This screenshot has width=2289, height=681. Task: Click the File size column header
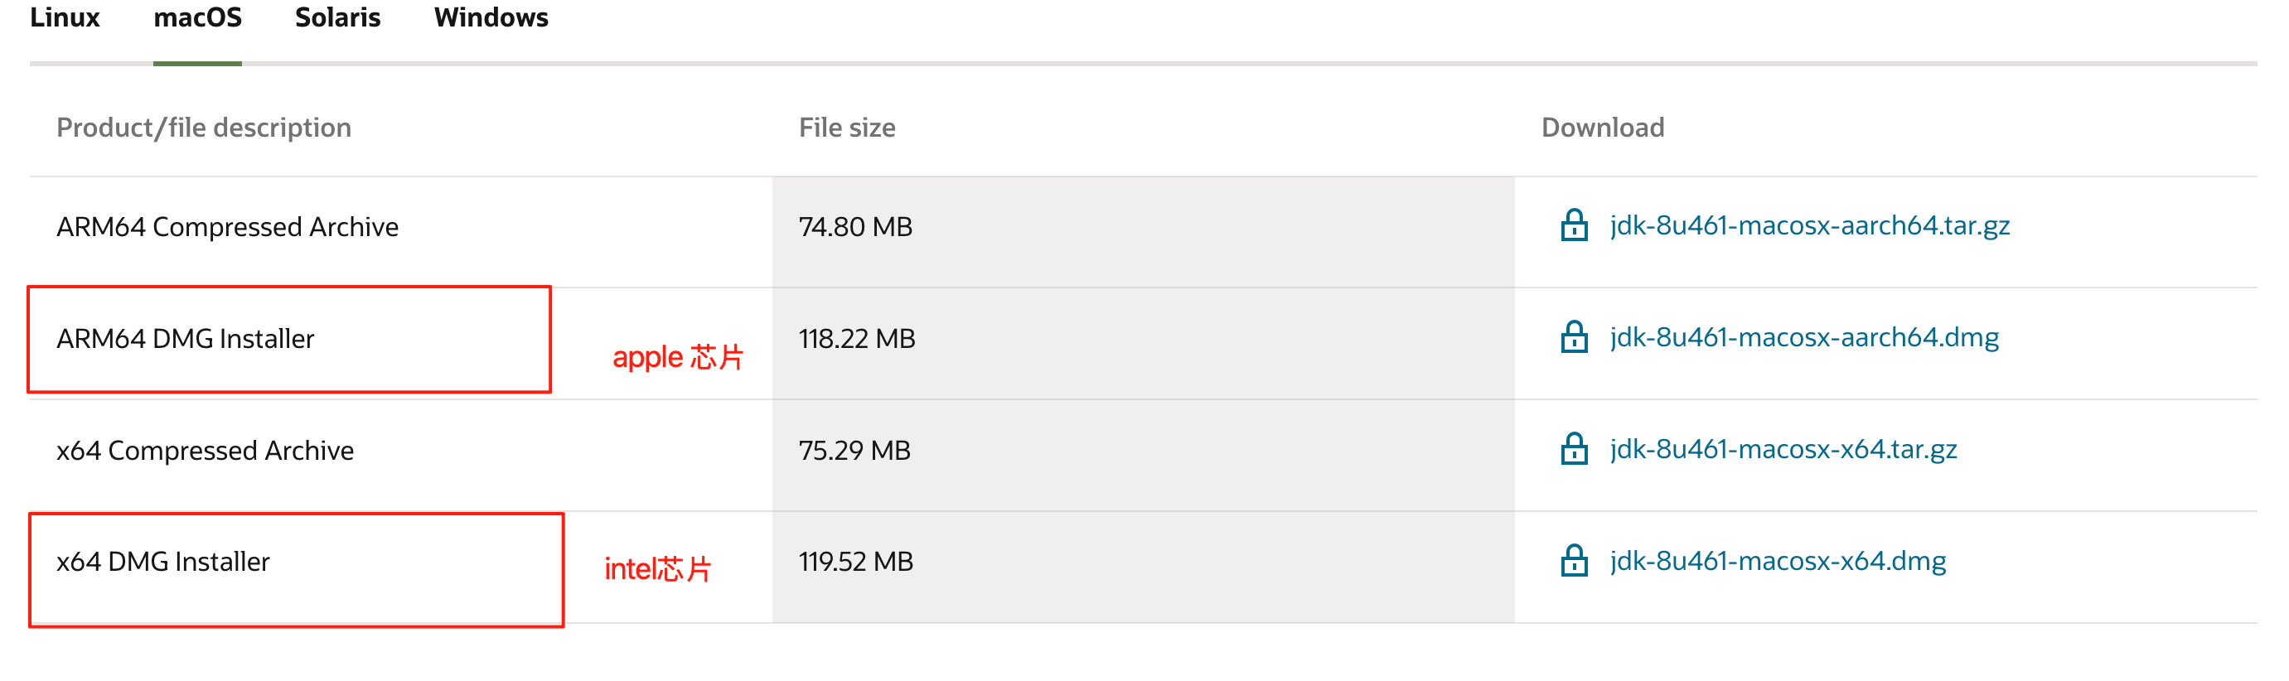(x=847, y=128)
